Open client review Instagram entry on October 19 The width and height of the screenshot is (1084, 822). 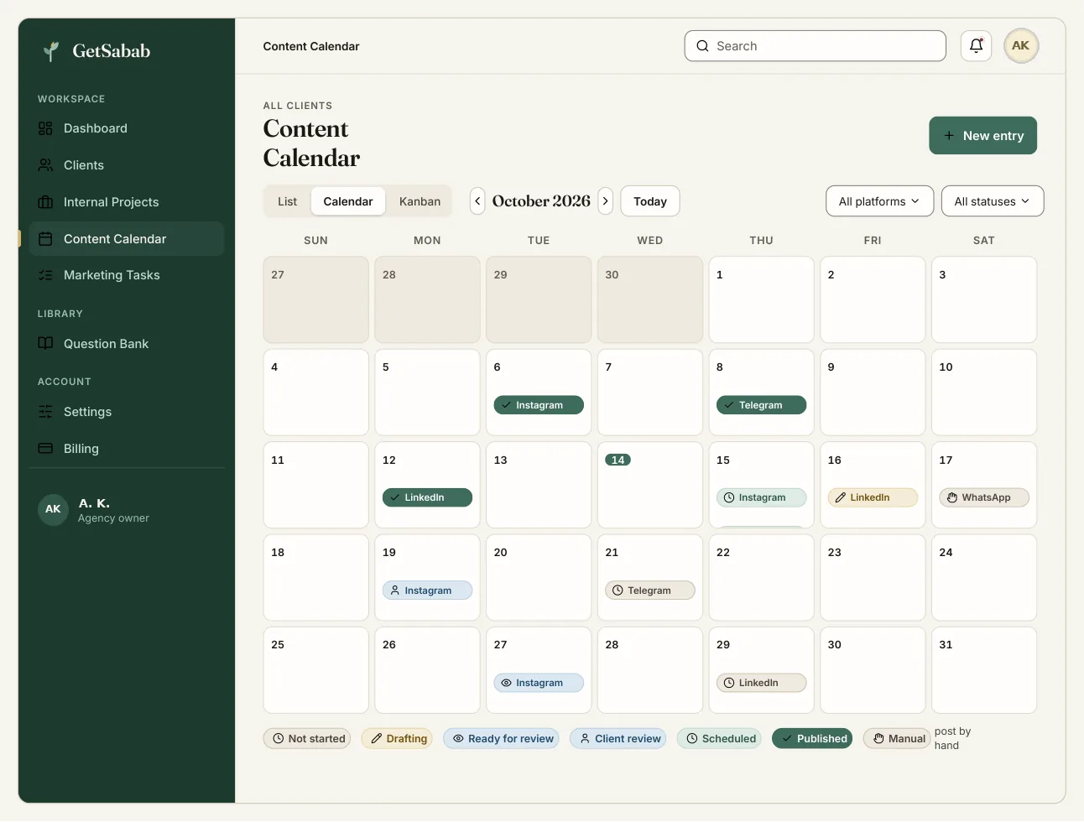click(427, 590)
